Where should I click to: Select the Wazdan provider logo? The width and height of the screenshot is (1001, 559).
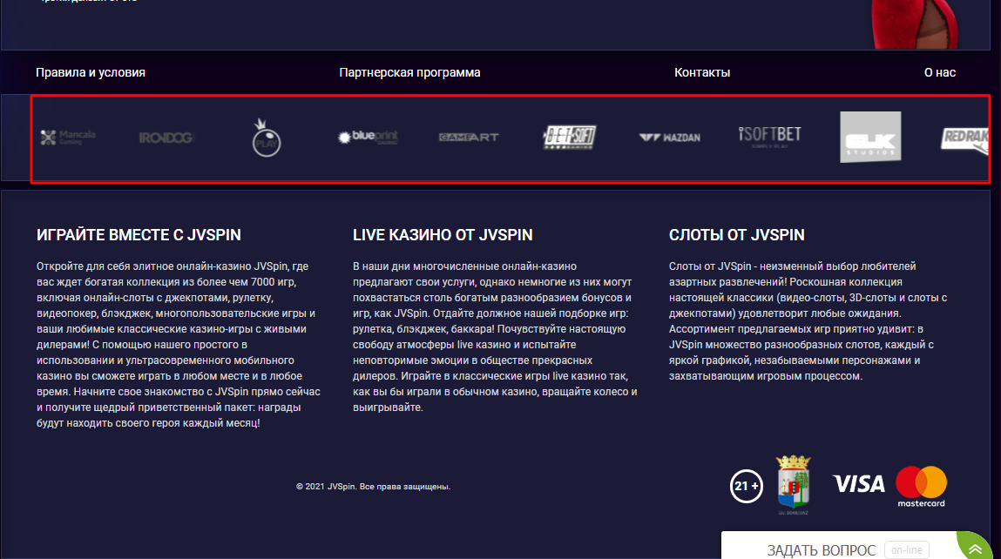coord(670,138)
